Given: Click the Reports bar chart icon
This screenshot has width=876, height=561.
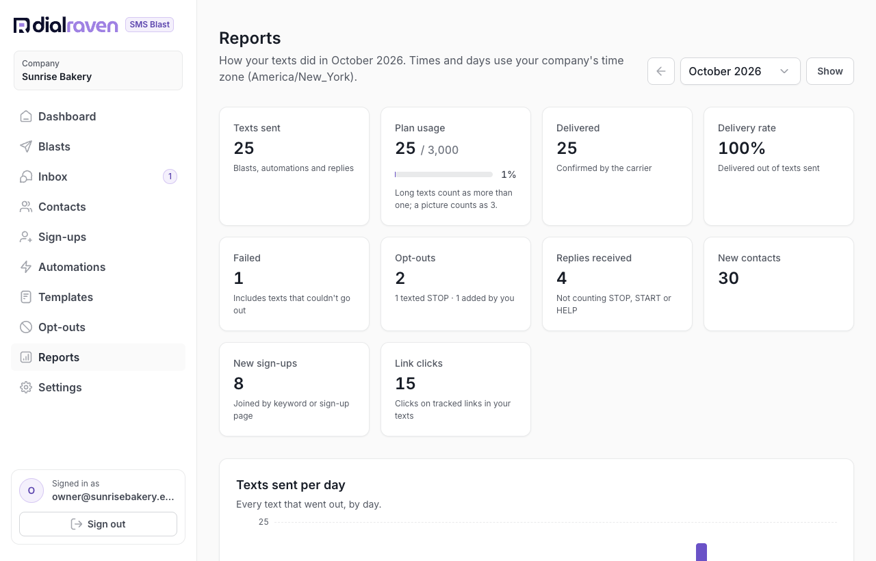Looking at the screenshot, I should 26,357.
